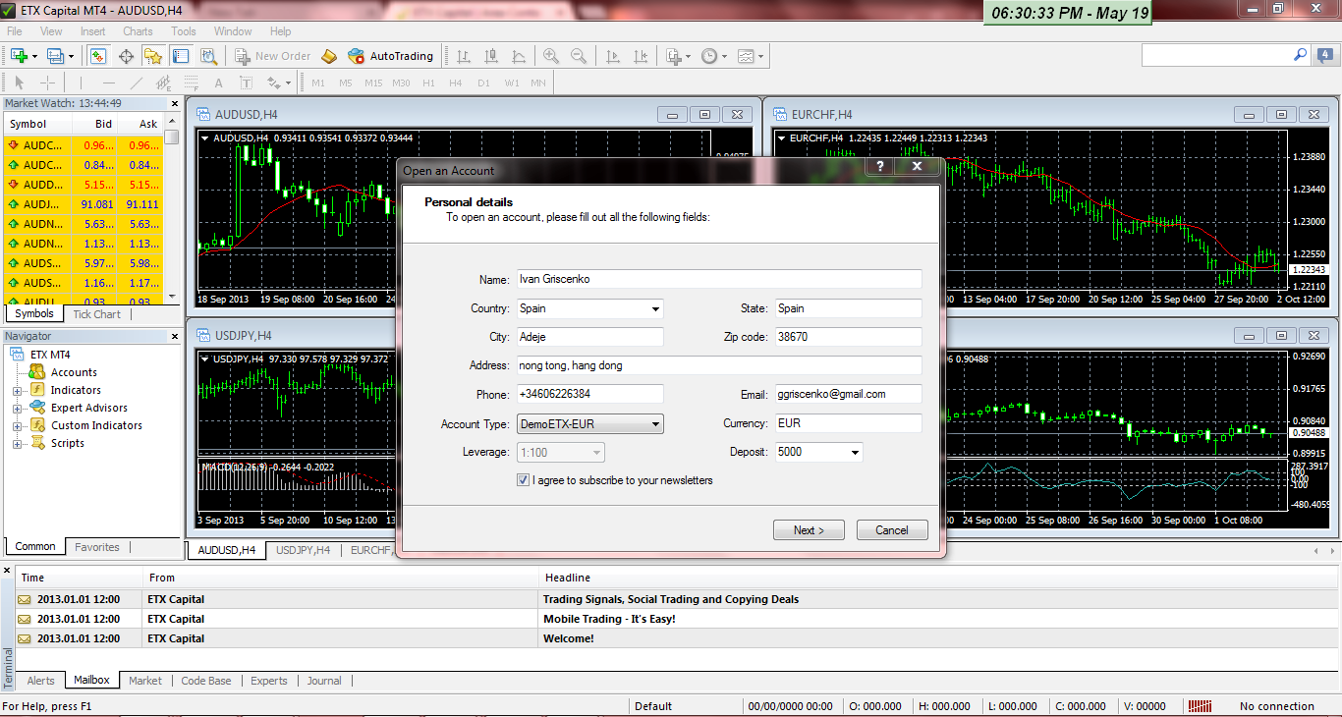Select Accounts in the Navigator tree
This screenshot has height=717, width=1342.
74,372
